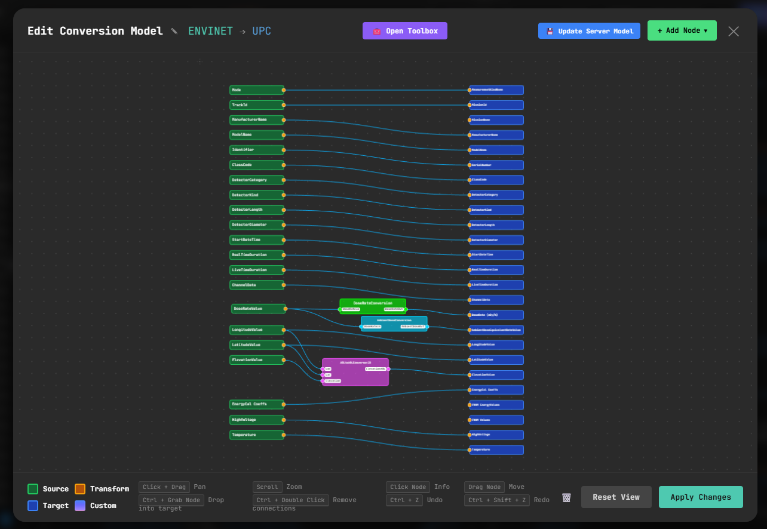767x529 pixels.
Task: Click the DoseRateOut port on the DoseRateConversion node
Action: 405,309
